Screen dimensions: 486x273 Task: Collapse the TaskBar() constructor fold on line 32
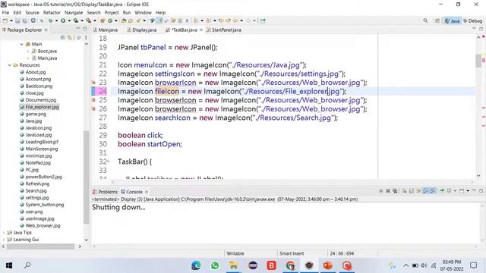click(109, 162)
